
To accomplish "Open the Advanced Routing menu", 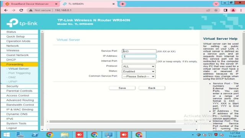I will pyautogui.click(x=20, y=100).
